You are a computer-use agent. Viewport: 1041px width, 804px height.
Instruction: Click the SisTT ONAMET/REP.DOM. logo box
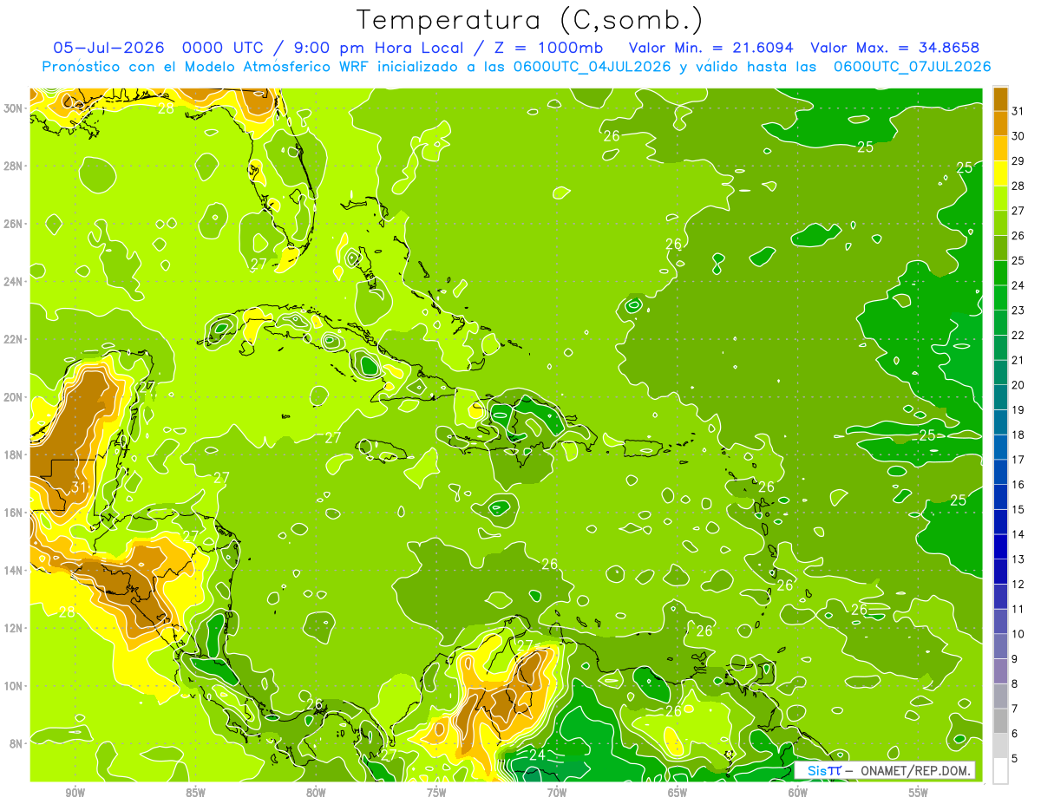(x=886, y=770)
